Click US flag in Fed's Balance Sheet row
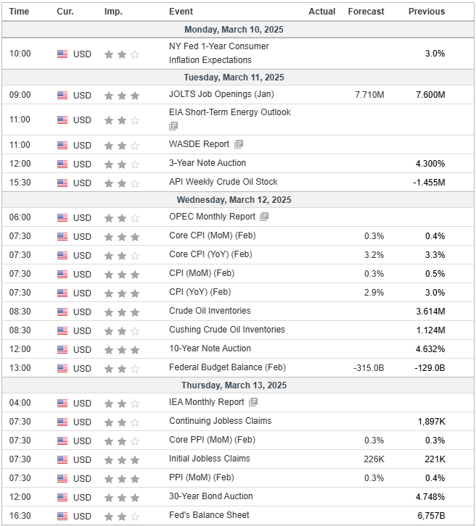This screenshot has height=526, width=476. pyautogui.click(x=62, y=516)
